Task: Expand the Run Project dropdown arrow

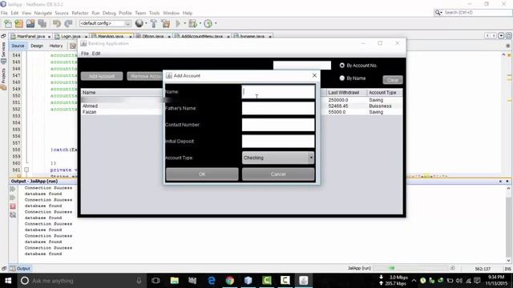Action: [185, 23]
